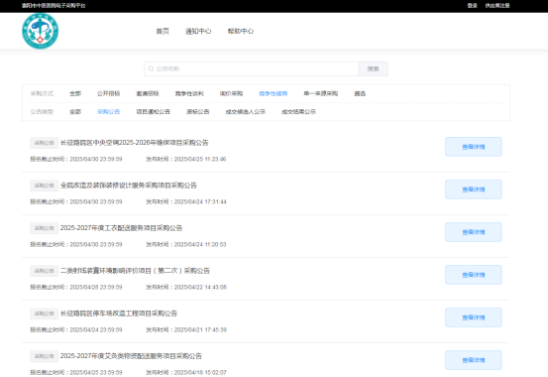Click the hospital logo emblem
This screenshot has height=377, width=548.
click(x=40, y=31)
